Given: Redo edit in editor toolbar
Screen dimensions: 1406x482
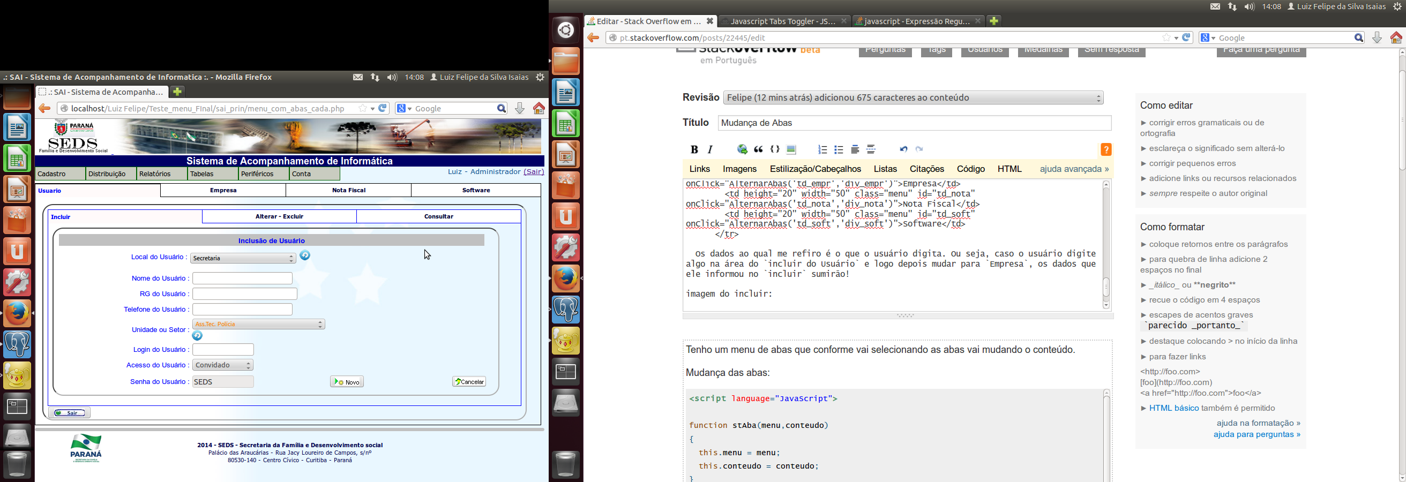Looking at the screenshot, I should pyautogui.click(x=919, y=149).
